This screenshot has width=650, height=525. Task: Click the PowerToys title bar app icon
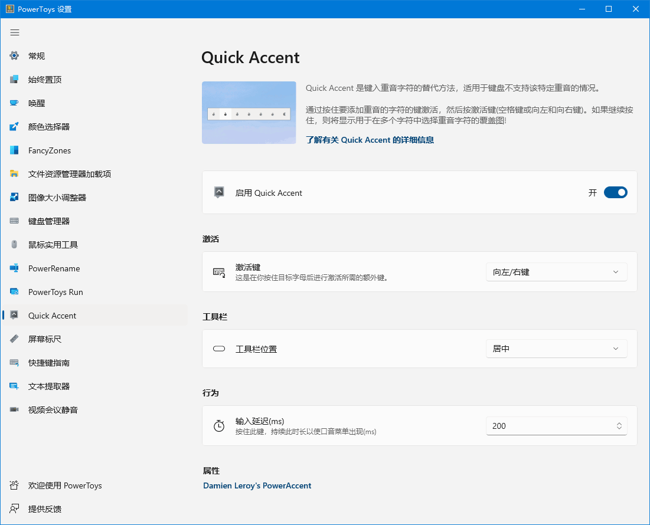(x=10, y=9)
